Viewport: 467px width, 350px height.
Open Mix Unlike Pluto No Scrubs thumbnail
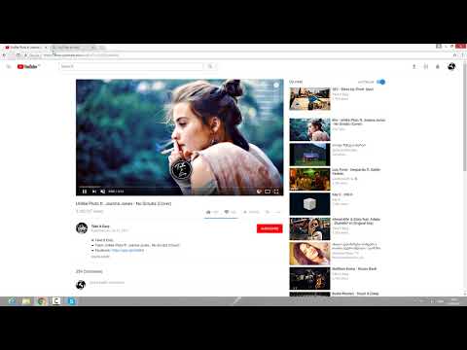click(309, 129)
